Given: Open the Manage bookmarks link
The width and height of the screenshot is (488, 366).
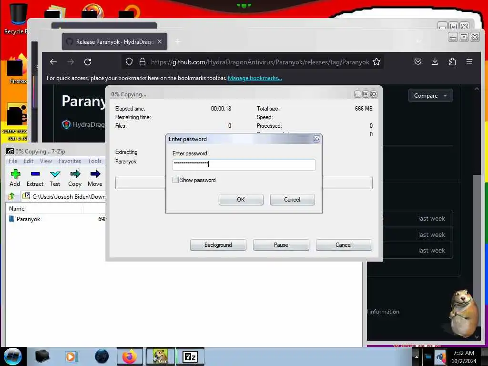Looking at the screenshot, I should tap(255, 78).
